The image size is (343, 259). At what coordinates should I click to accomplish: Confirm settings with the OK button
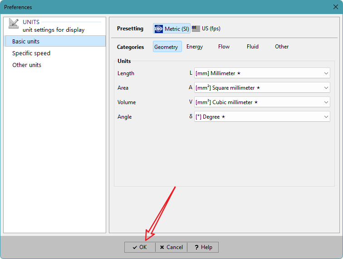pos(140,247)
